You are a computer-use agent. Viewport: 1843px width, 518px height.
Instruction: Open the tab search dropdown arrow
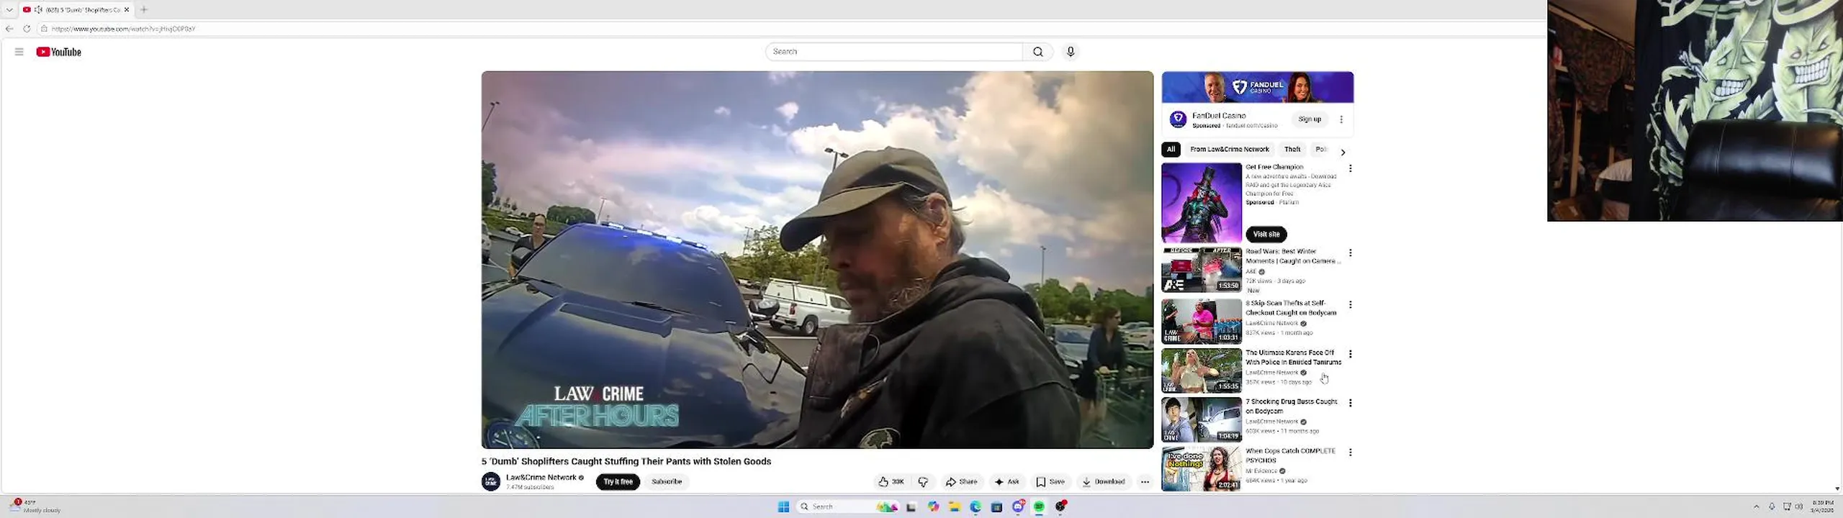click(x=9, y=9)
